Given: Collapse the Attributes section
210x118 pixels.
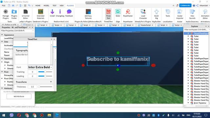Looking at the screenshot, I should coord(2,88).
